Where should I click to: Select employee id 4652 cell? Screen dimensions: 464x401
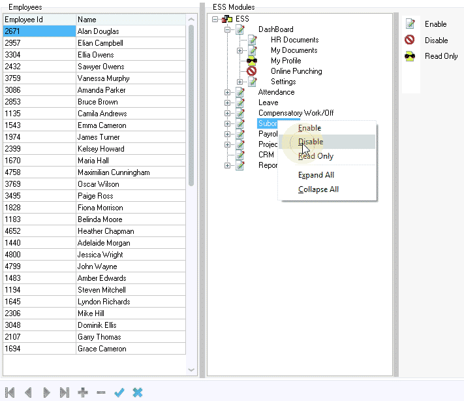pyautogui.click(x=39, y=231)
